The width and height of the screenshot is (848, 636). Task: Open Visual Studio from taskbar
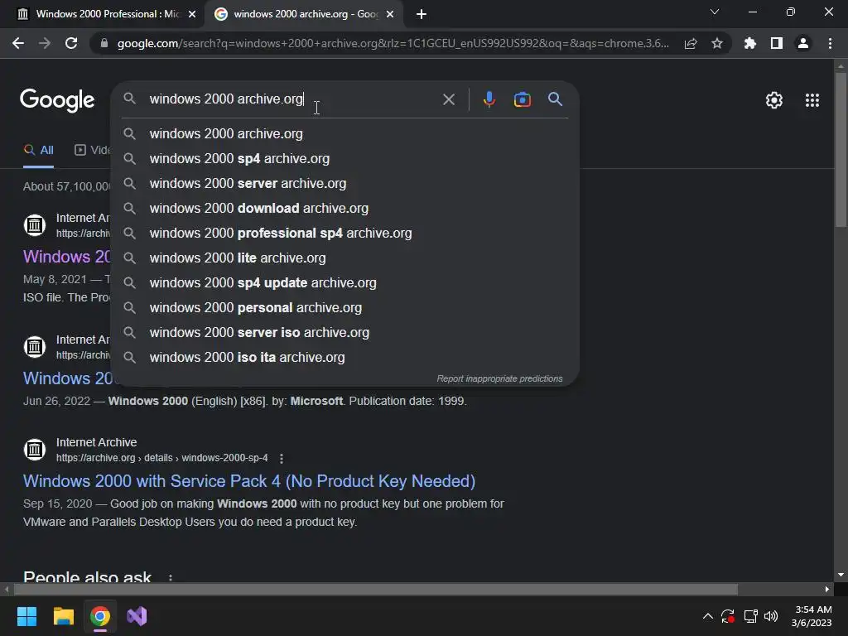[137, 616]
